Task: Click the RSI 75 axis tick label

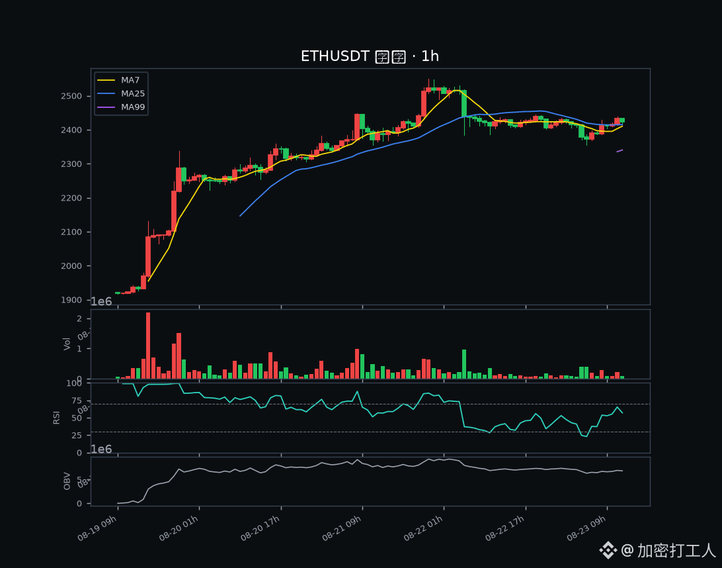Action: pos(77,401)
